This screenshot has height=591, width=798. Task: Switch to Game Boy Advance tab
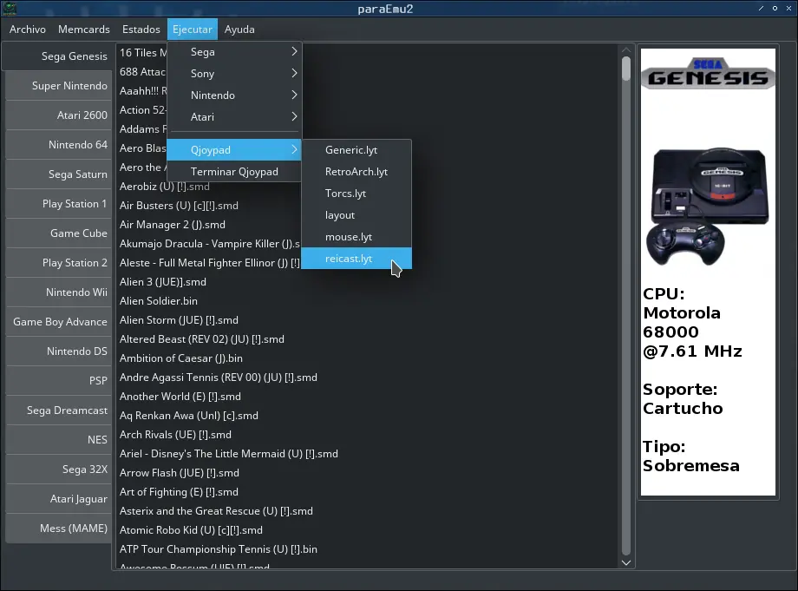[59, 322]
